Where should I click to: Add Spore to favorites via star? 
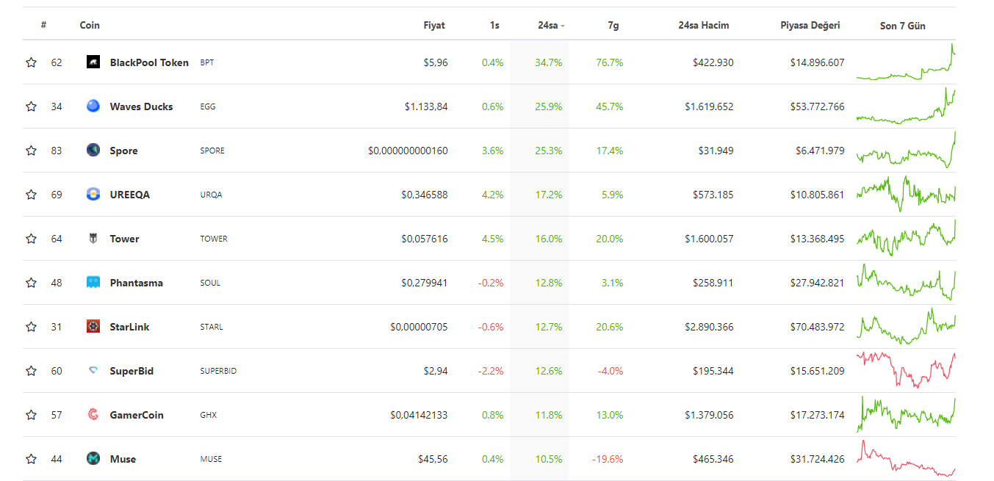click(x=31, y=151)
